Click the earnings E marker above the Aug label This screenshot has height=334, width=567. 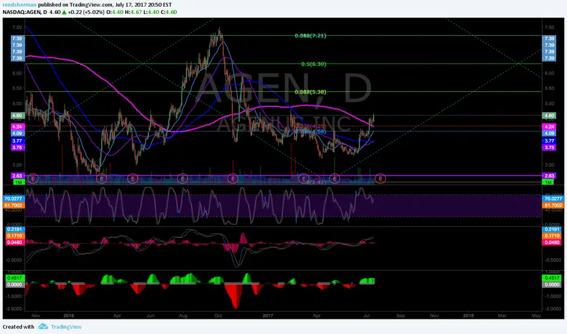coord(183,179)
